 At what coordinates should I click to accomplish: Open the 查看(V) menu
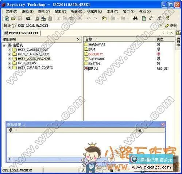(x=44, y=11)
